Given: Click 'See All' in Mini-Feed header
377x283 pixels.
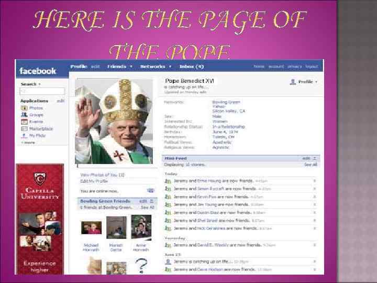Looking at the screenshot, I should pyautogui.click(x=311, y=165).
